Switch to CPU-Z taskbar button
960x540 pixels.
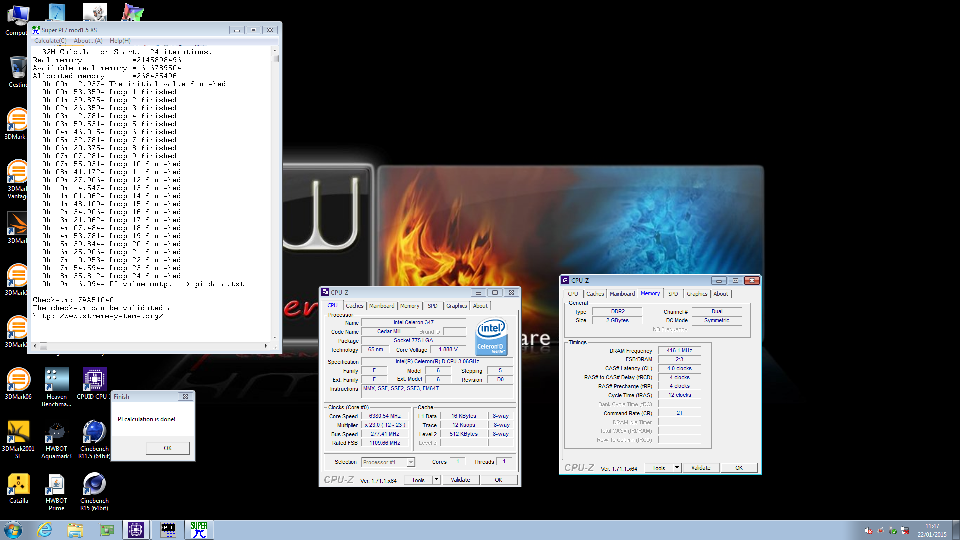coord(136,530)
